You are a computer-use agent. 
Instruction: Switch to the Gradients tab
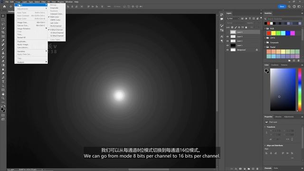(275, 65)
